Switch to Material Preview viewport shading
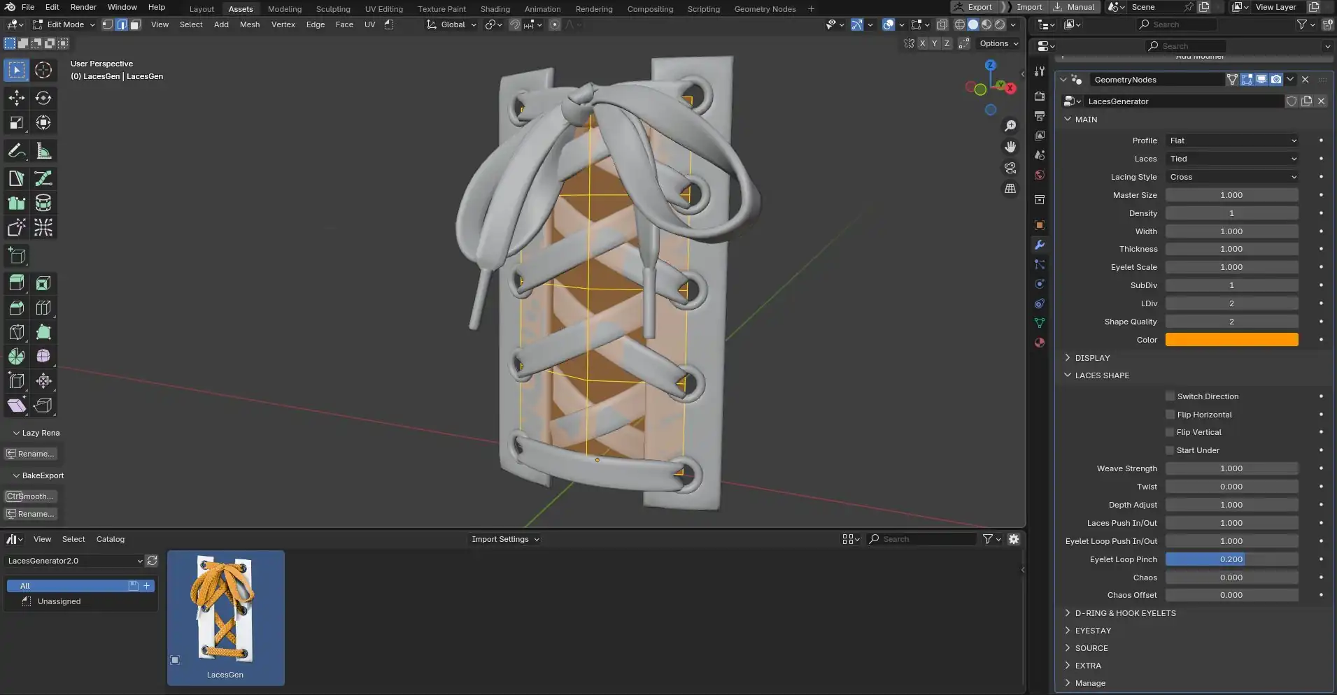The height and width of the screenshot is (695, 1337). [x=987, y=24]
